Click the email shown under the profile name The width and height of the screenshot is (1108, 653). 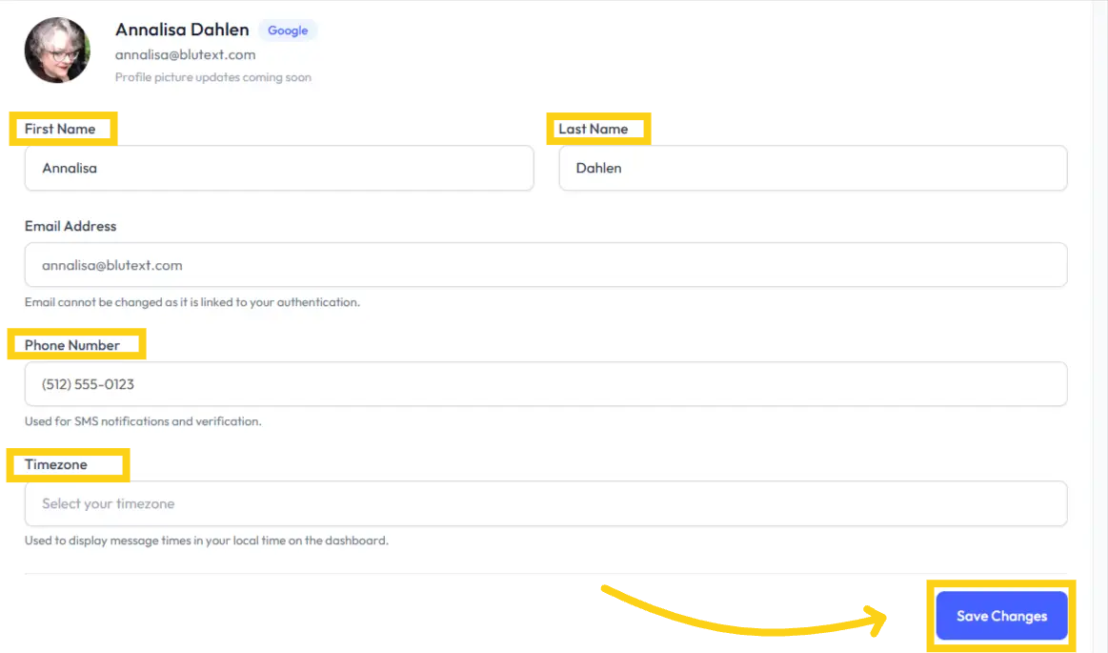point(185,54)
